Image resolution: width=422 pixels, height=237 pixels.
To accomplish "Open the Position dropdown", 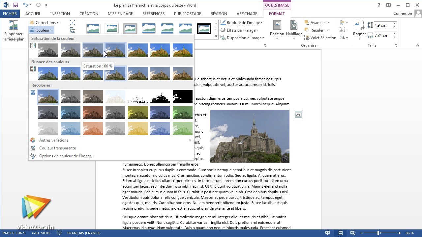I will (x=277, y=30).
